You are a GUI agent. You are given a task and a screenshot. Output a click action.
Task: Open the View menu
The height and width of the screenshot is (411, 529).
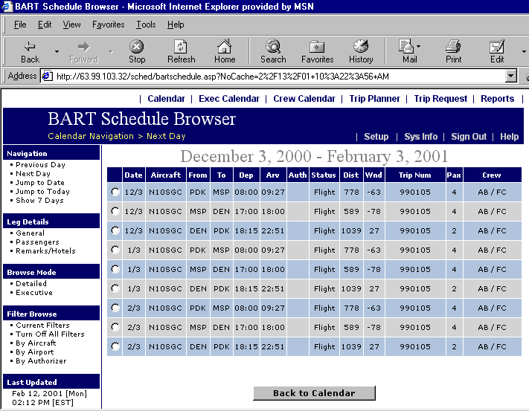click(x=71, y=25)
